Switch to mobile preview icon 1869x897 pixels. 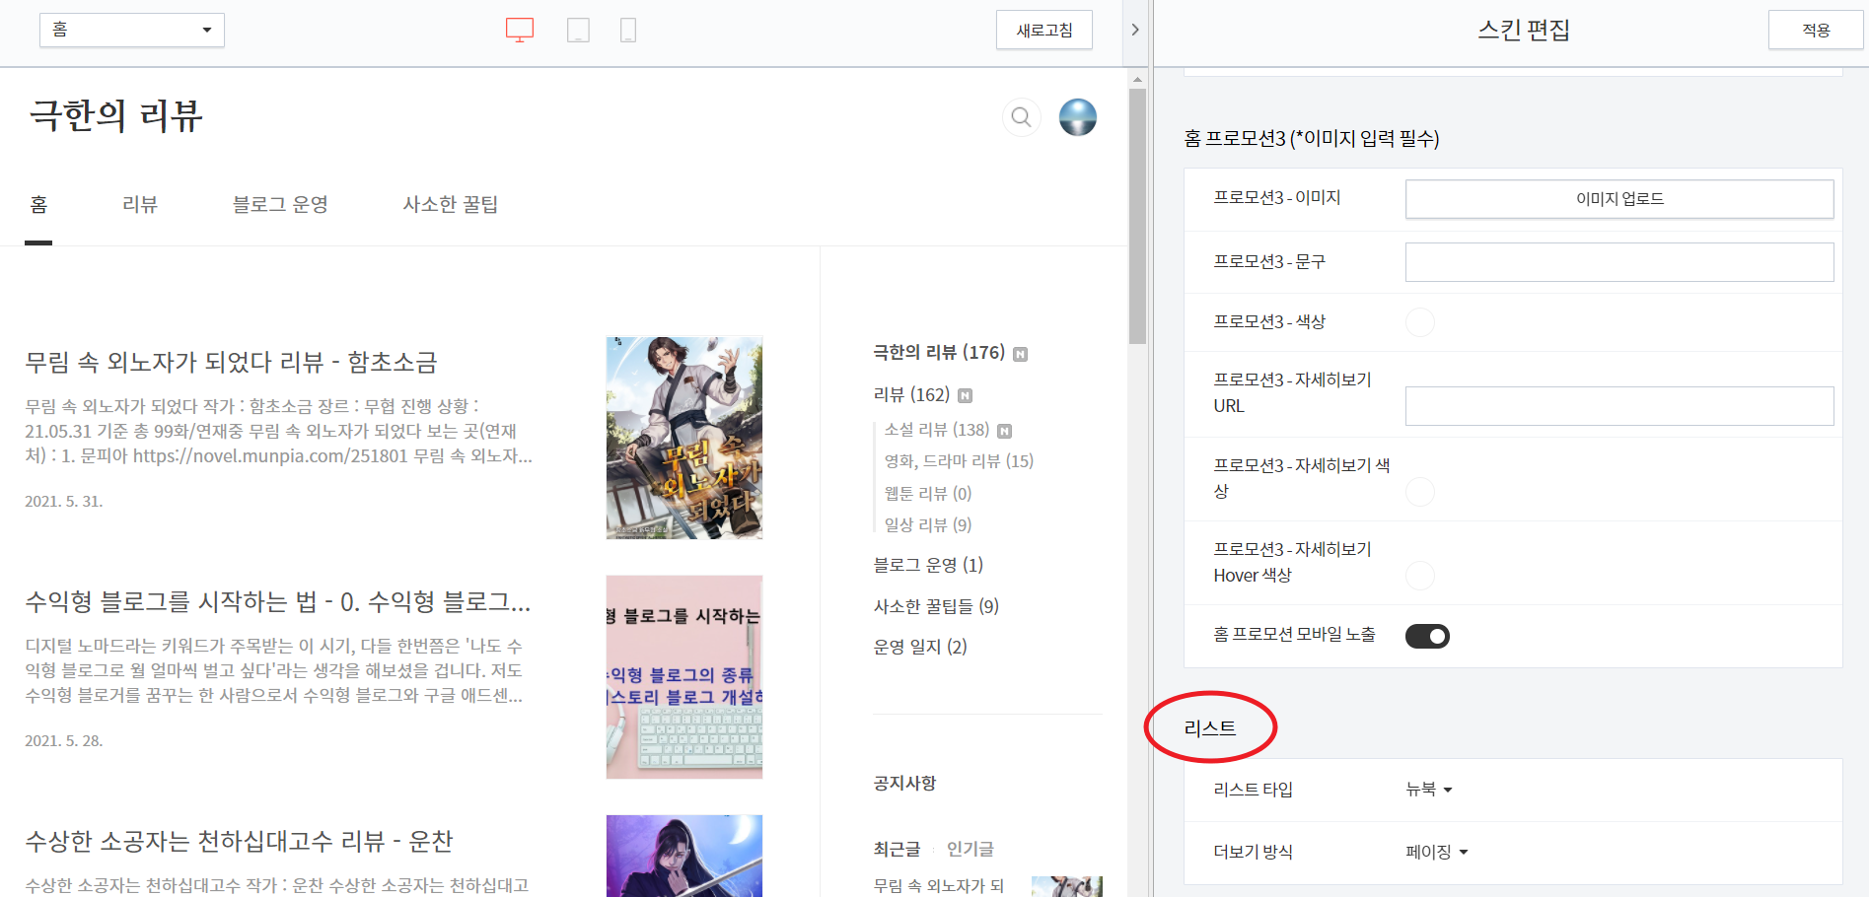tap(628, 31)
